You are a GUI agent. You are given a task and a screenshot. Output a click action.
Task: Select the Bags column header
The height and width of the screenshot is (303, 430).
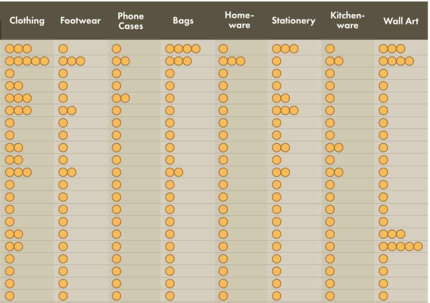[x=183, y=21]
